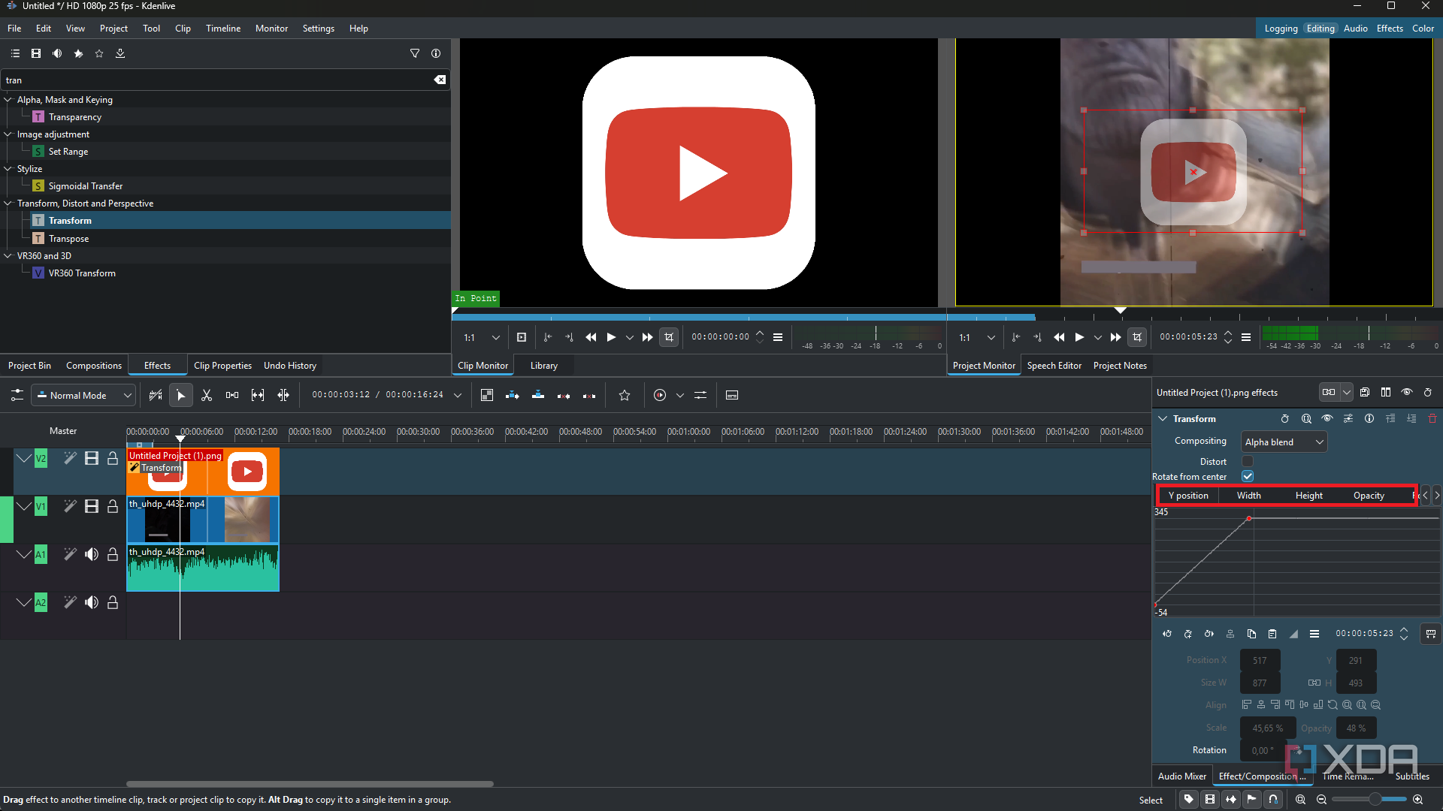Delete the Transform effect
This screenshot has height=811, width=1443.
(x=1432, y=419)
